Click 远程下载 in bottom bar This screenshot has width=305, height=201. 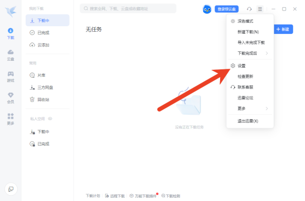click(x=115, y=196)
